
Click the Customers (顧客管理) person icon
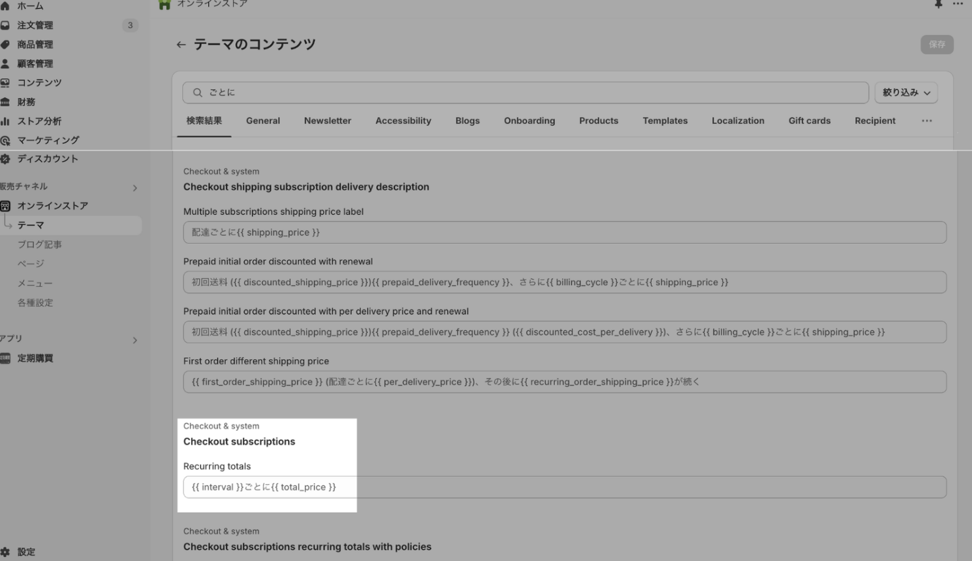point(5,64)
